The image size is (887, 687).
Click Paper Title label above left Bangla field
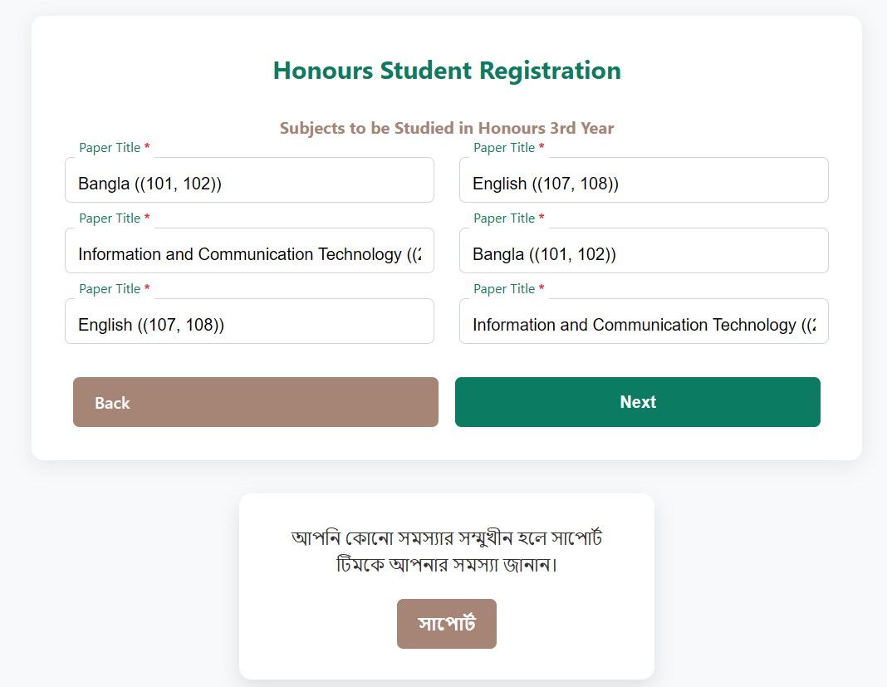pyautogui.click(x=110, y=148)
